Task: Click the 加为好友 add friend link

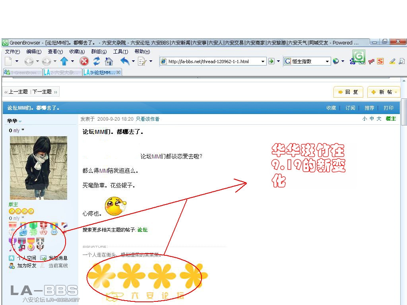Action: (26, 266)
